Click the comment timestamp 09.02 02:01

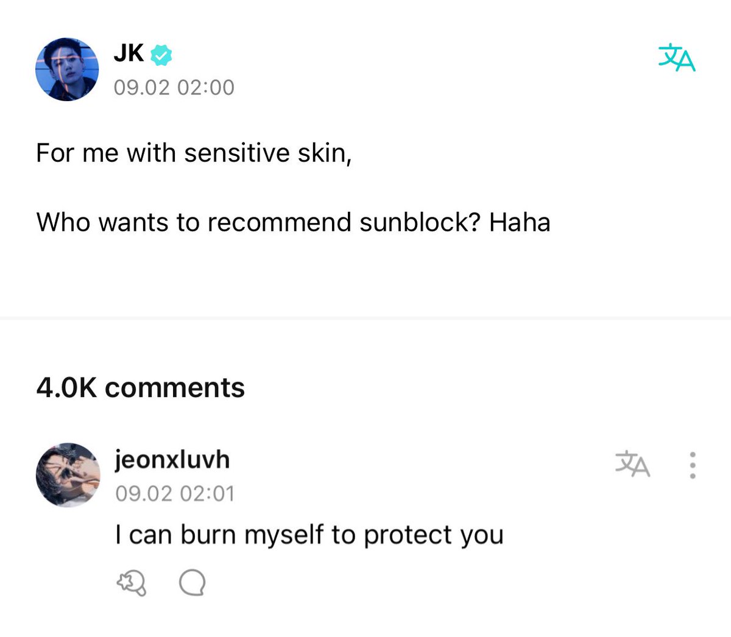coord(175,493)
